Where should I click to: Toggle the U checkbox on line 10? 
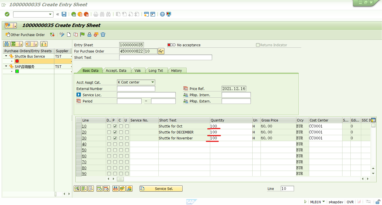pyautogui.click(x=127, y=126)
